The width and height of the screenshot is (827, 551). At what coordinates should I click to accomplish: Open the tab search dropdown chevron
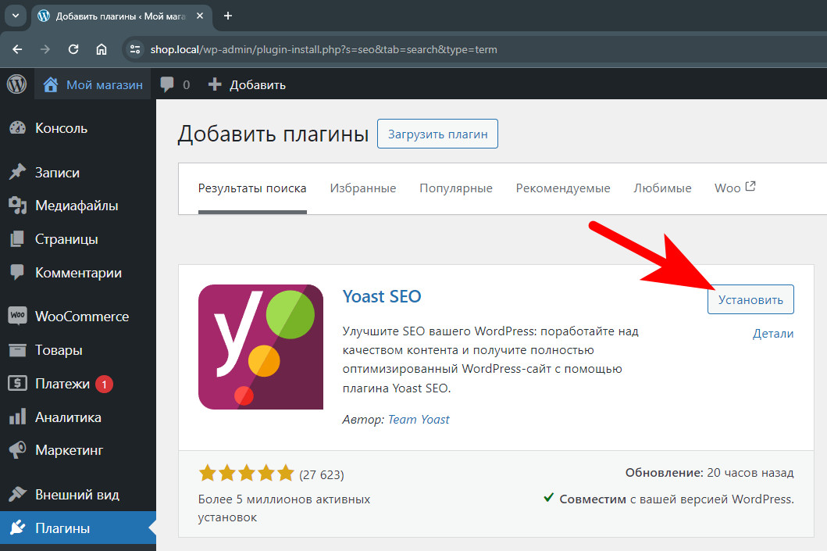point(16,16)
